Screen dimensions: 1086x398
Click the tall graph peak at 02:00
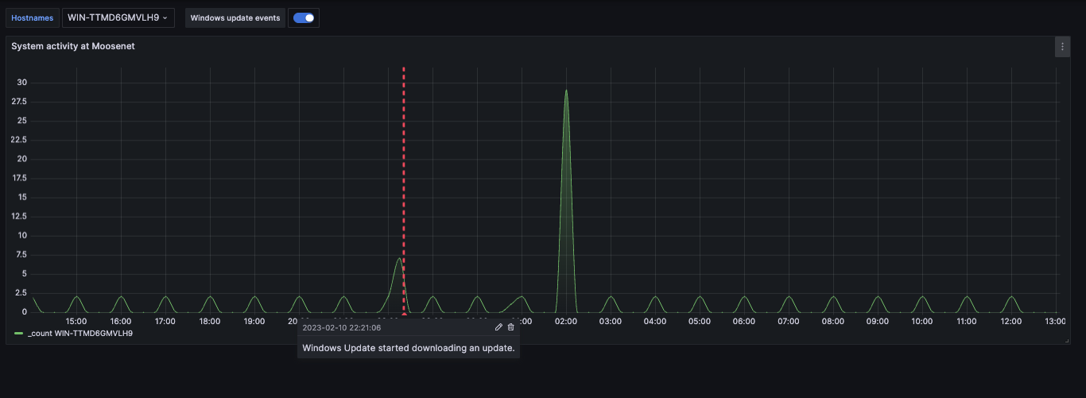pyautogui.click(x=566, y=92)
